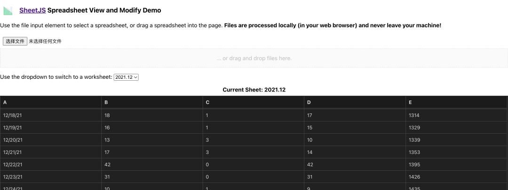Select the cell with value 1426

(457, 177)
